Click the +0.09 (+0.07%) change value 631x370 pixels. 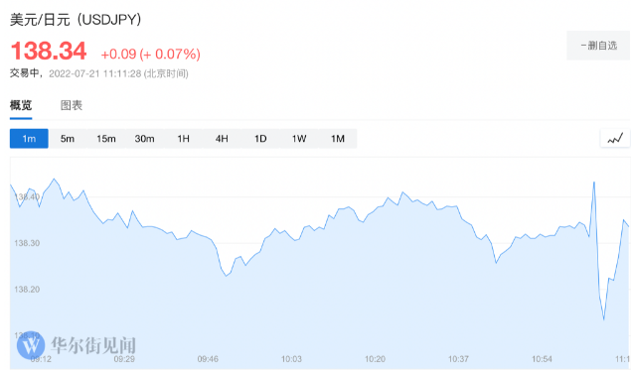150,54
